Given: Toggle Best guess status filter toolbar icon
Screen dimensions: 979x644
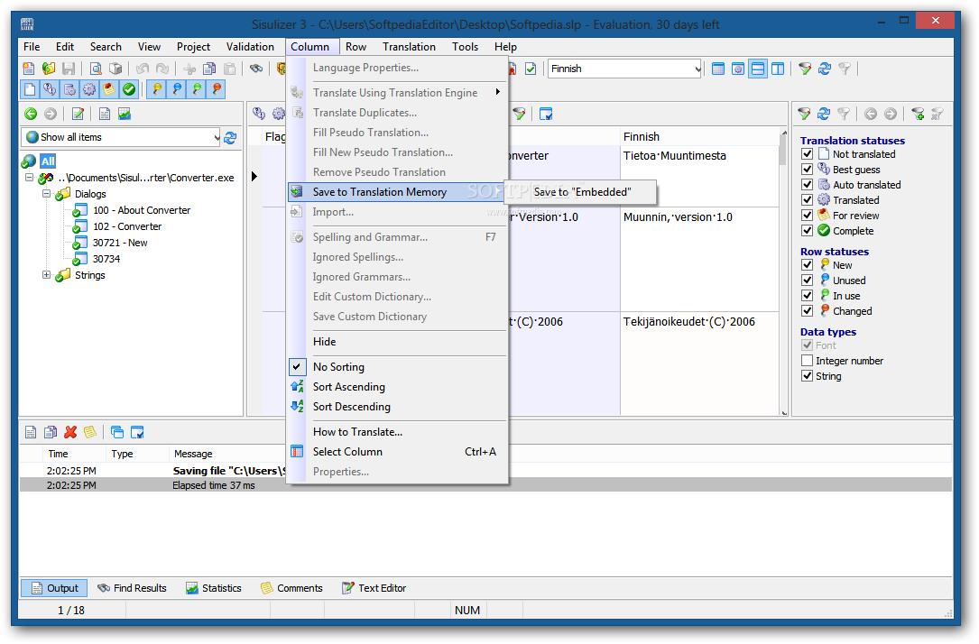Looking at the screenshot, I should point(50,89).
